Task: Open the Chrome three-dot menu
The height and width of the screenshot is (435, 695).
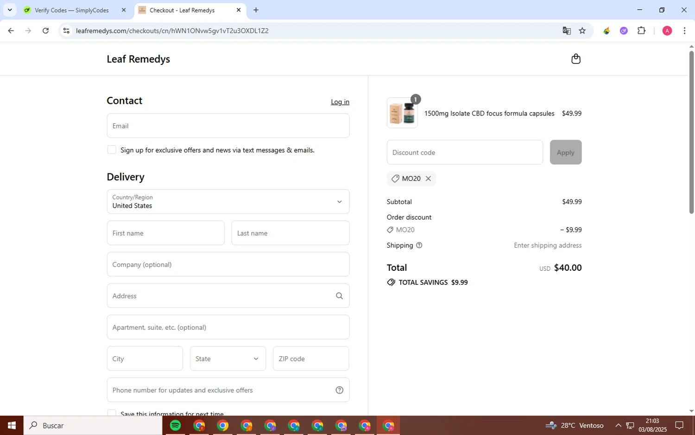Action: click(684, 31)
